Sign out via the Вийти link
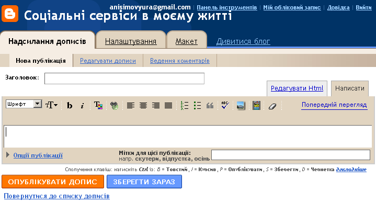 pos(363,7)
